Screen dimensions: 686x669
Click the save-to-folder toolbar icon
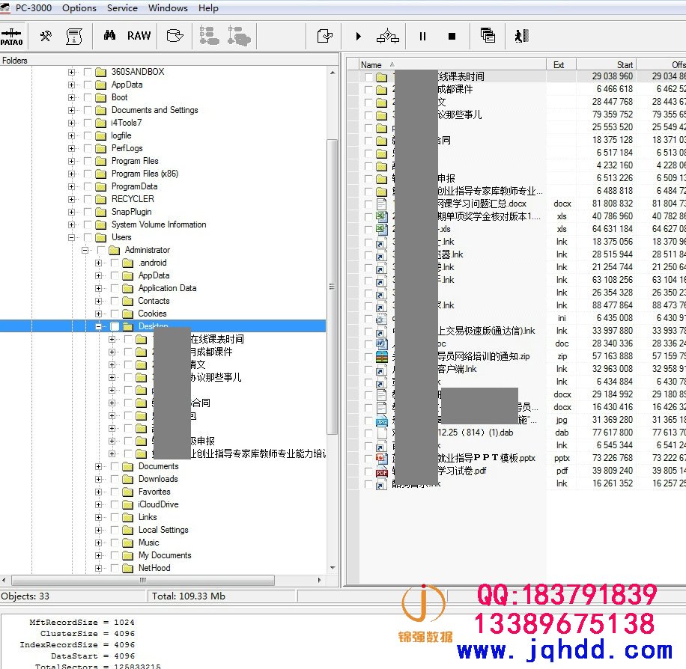click(x=175, y=36)
